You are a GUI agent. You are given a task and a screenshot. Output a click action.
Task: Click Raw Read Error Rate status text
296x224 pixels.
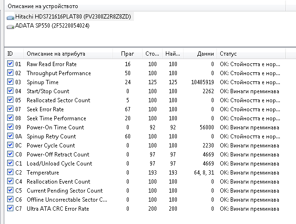point(250,64)
